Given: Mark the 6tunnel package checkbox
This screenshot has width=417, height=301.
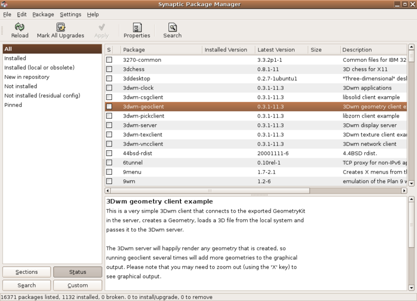Looking at the screenshot, I should click(109, 163).
